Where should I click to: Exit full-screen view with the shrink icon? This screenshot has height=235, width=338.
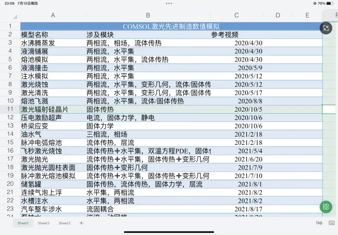pos(326,28)
